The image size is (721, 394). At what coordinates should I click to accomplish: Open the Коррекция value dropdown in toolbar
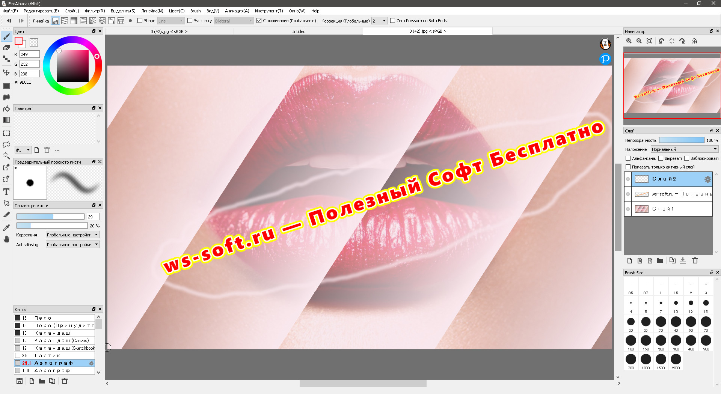pos(379,21)
